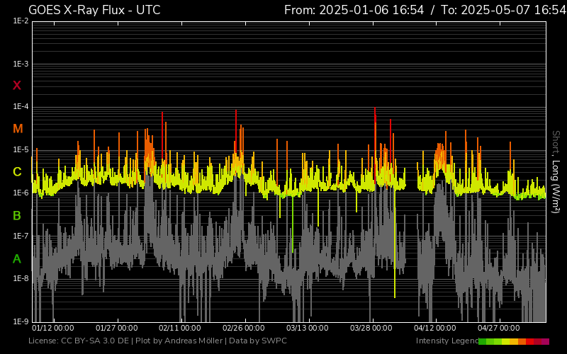Click the 1E-9 y-axis label
The height and width of the screenshot is (354, 567).
pyautogui.click(x=21, y=321)
